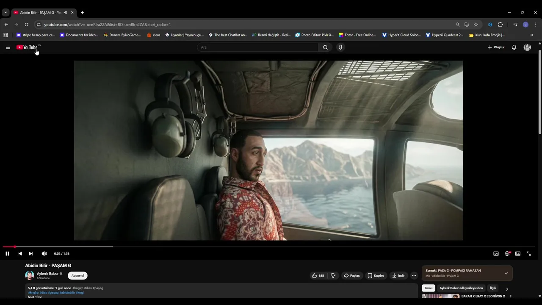The image size is (542, 305).
Task: Mute the video player volume
Action: pos(44,254)
